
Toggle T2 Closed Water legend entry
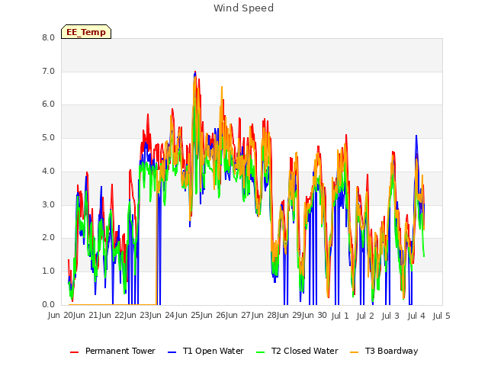click(x=297, y=351)
